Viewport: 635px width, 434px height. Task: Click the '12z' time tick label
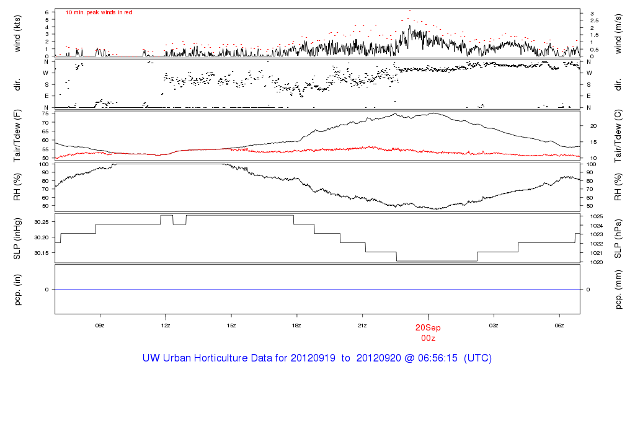pyautogui.click(x=165, y=325)
